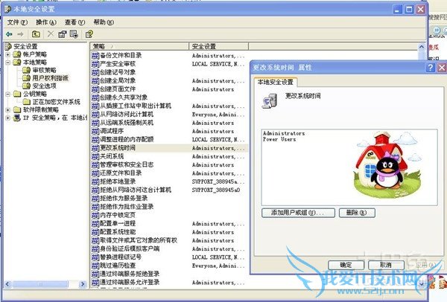Select the 管理审核和安全日志 policy
This screenshot has height=302, width=447.
(x=169, y=165)
